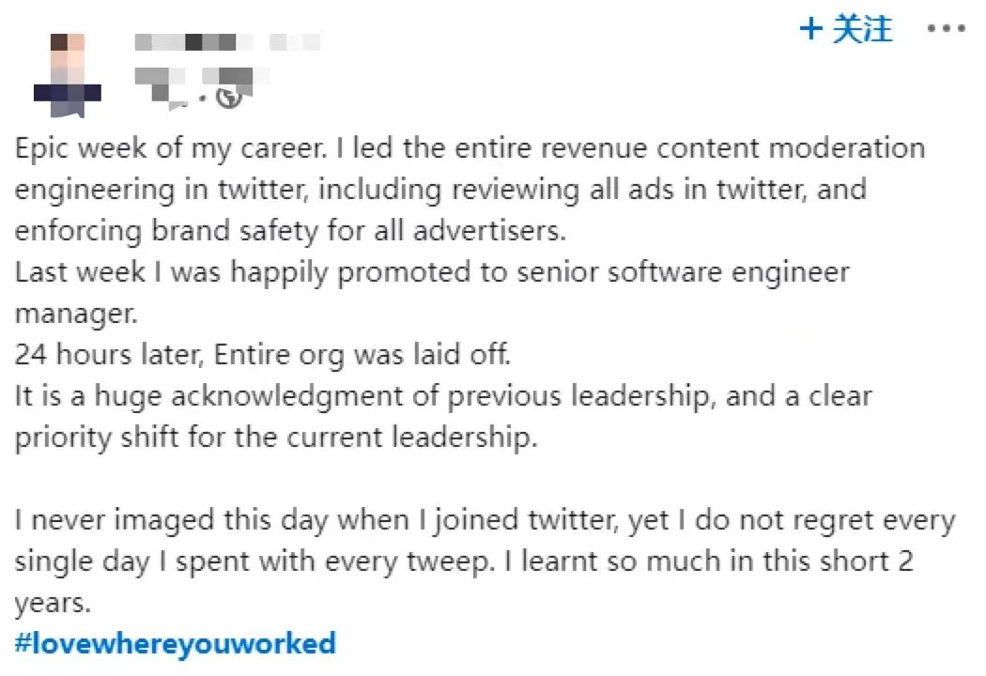986x676 pixels.
Task: Click the "priority shift for the current leadership" line
Action: [275, 438]
